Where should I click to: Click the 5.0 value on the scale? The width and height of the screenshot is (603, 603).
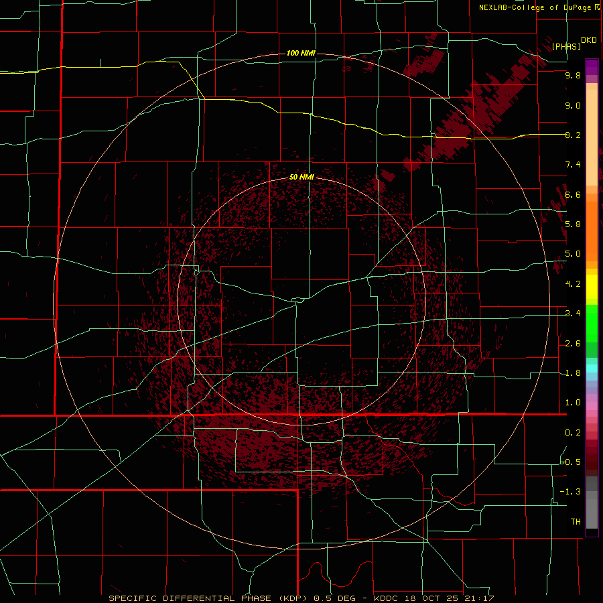(573, 254)
